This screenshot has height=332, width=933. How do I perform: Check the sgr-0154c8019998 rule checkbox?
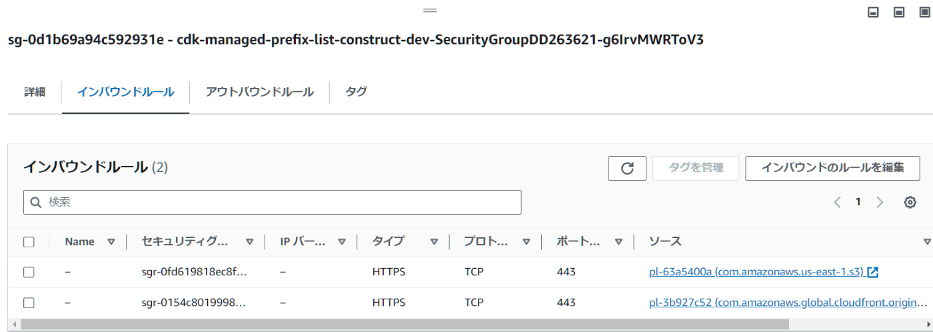[29, 303]
